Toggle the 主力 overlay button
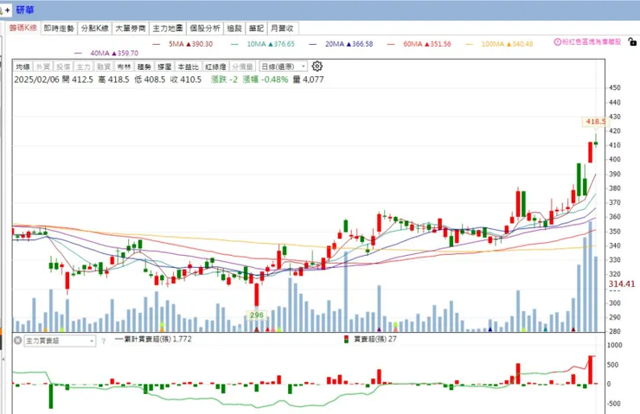This screenshot has height=414, width=640. pos(83,67)
